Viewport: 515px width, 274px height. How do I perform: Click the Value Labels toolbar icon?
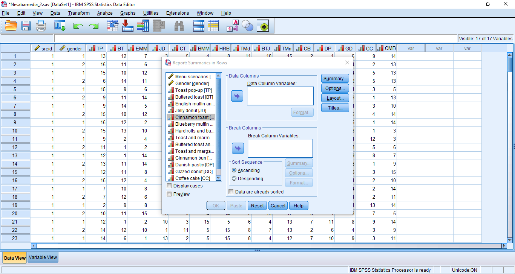point(232,26)
